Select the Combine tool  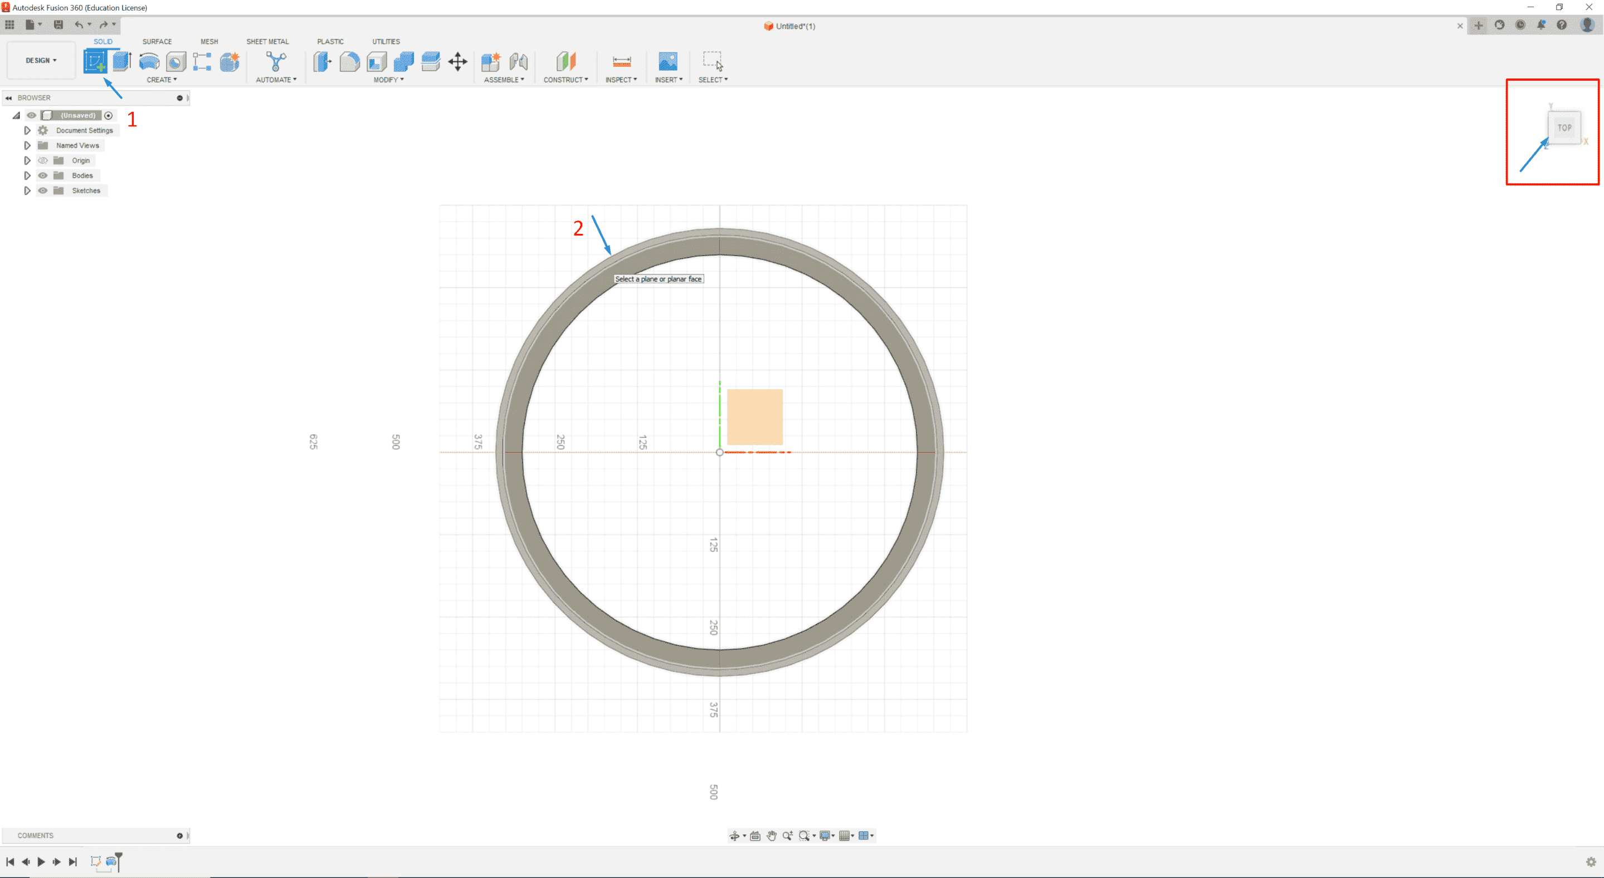pos(403,61)
